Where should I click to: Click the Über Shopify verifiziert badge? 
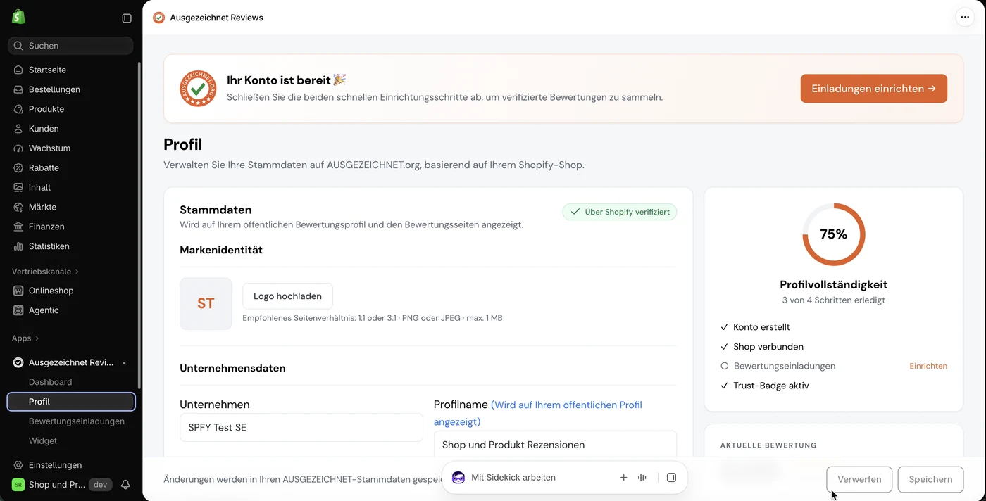[x=620, y=212]
